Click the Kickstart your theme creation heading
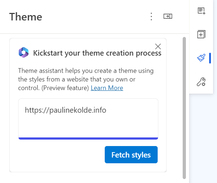The height and width of the screenshot is (183, 217). pos(97,53)
